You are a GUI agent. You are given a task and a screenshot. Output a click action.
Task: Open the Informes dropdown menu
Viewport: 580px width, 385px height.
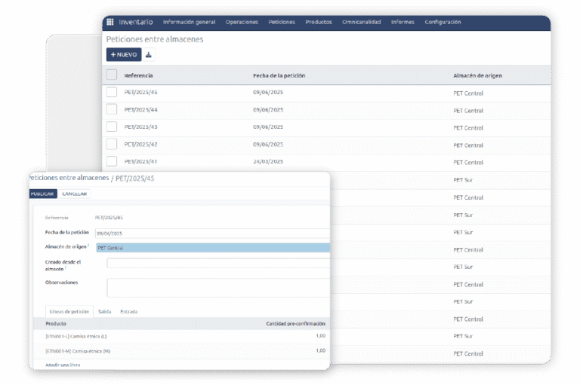[403, 22]
